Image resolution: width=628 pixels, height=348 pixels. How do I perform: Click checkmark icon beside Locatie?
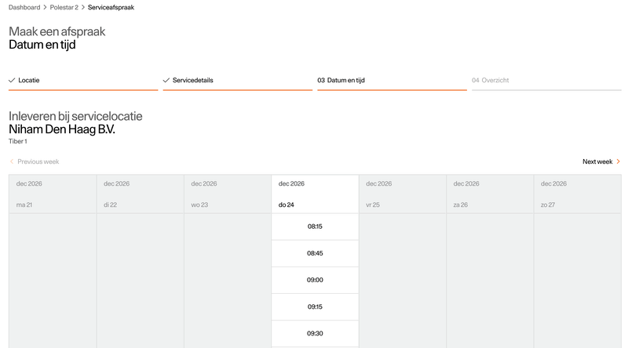[x=12, y=81]
